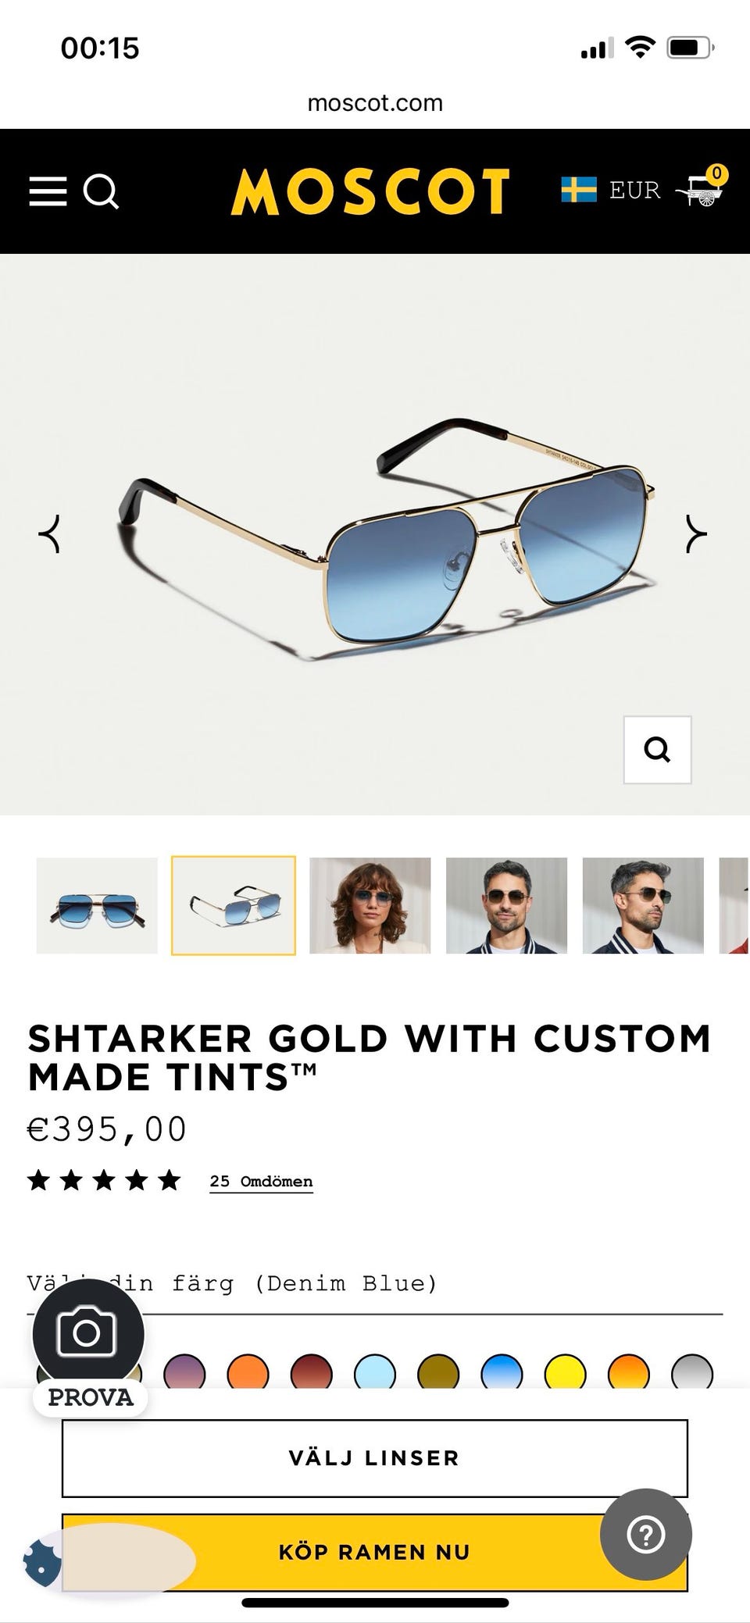This screenshot has height=1623, width=750.
Task: Open the EUR currency selector
Action: 634,190
